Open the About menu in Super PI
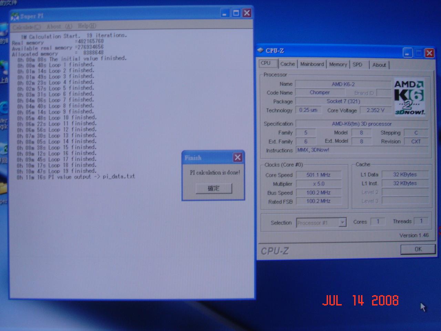441x331 pixels. click(59, 26)
